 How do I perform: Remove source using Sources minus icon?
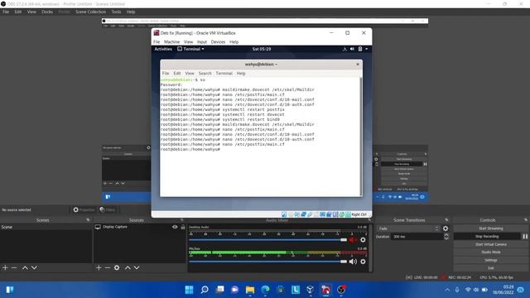point(108,267)
